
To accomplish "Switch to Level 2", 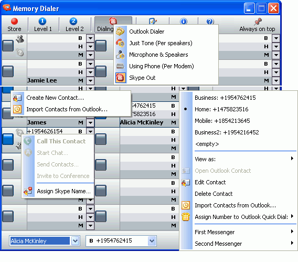I will tap(74, 25).
